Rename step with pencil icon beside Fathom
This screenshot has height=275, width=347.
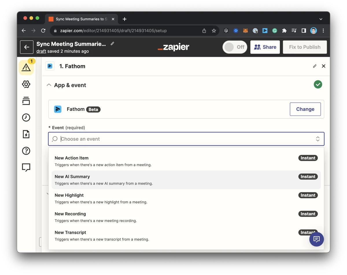tap(315, 66)
